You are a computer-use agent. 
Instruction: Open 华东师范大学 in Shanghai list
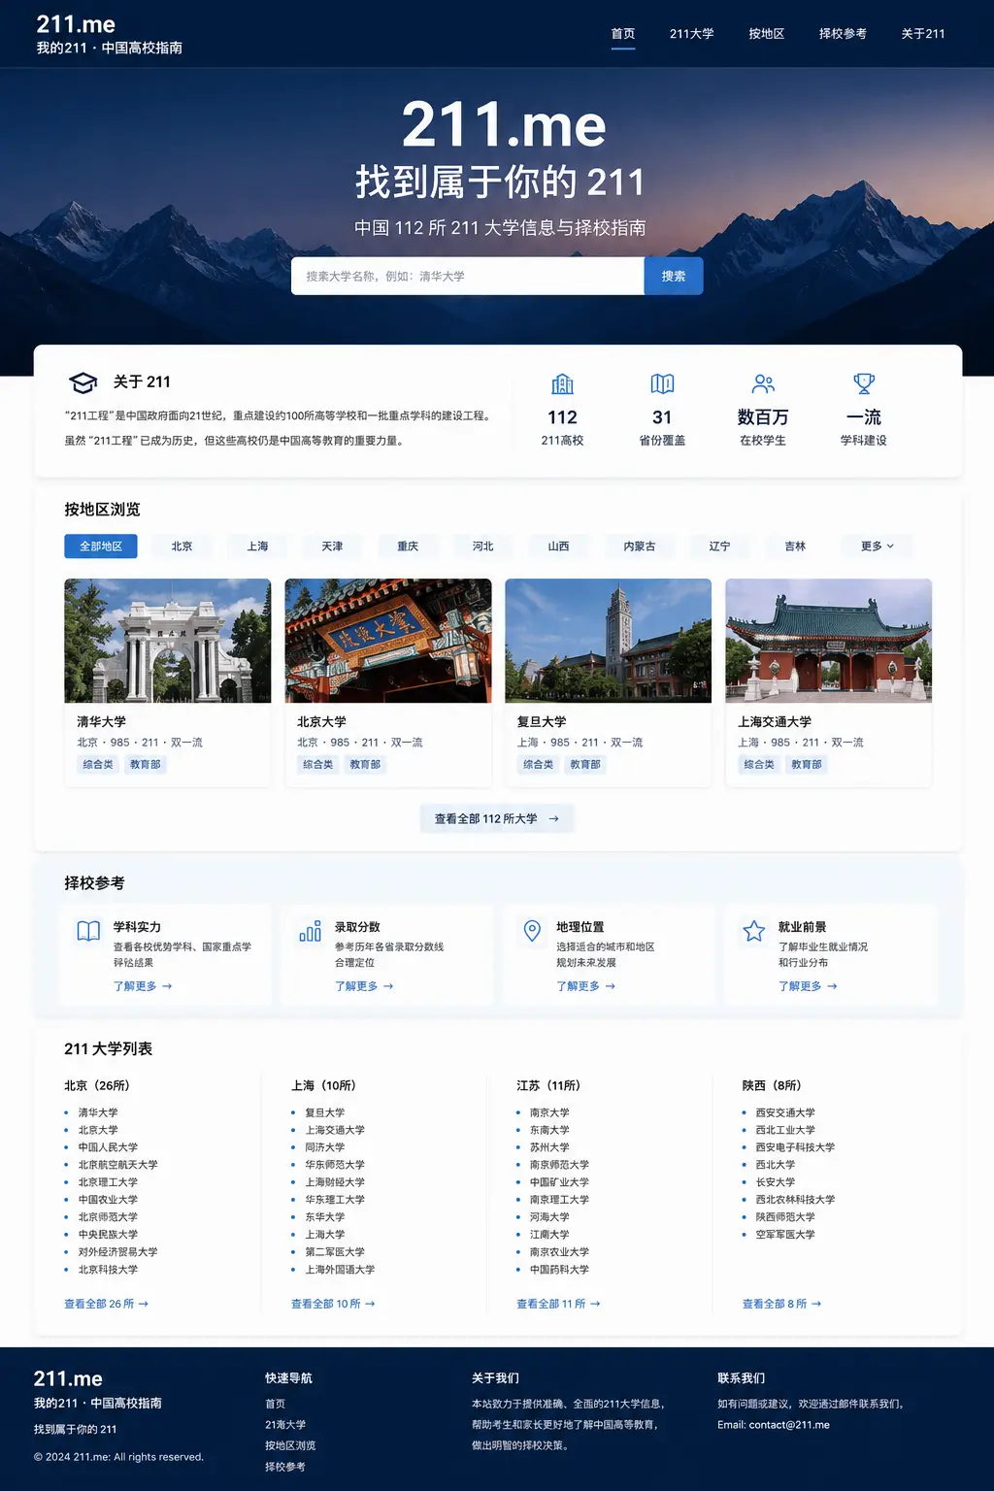335,1165
